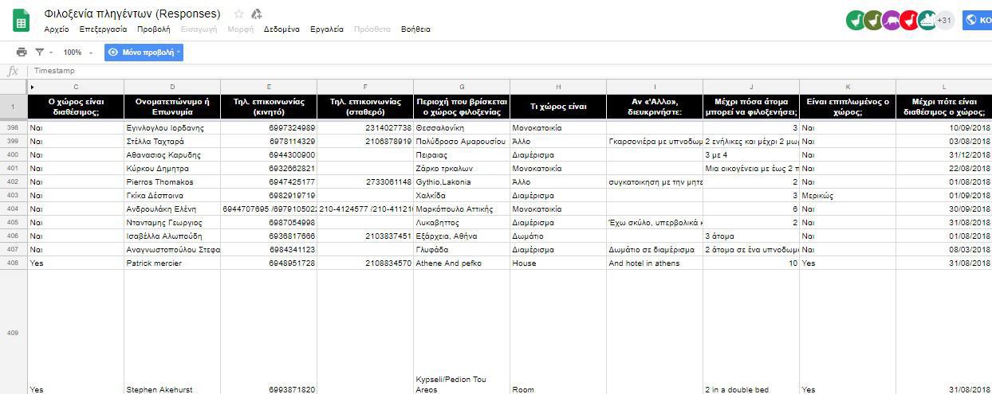992x394 pixels.
Task: Select row 402 header
Action: point(13,182)
